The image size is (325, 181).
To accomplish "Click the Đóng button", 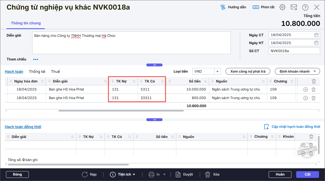I will (x=17, y=175).
